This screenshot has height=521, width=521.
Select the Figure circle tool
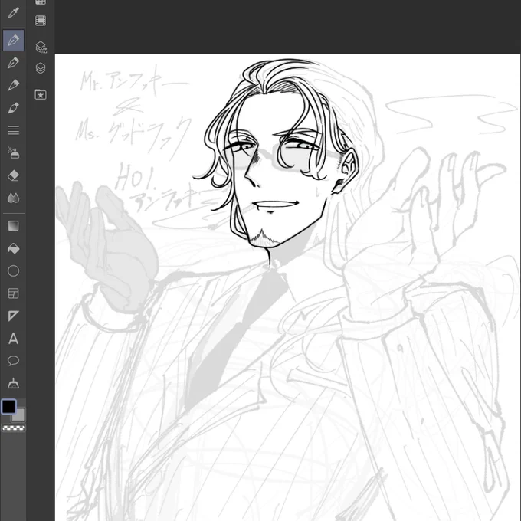[13, 271]
